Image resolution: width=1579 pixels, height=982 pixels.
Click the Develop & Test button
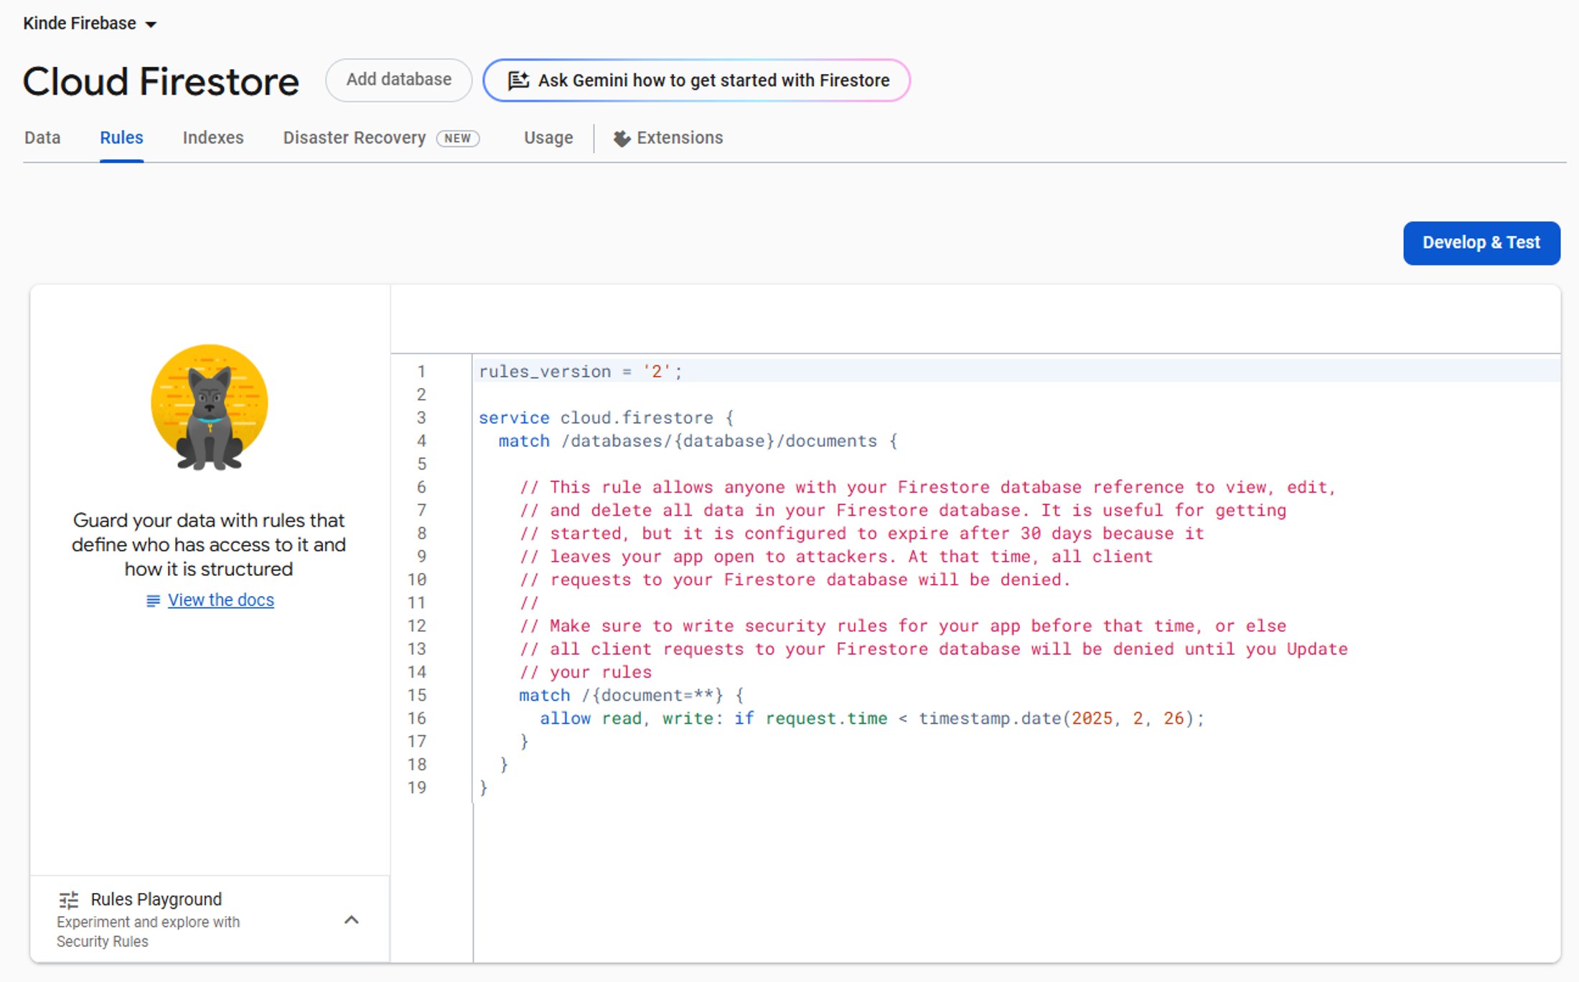[1481, 242]
